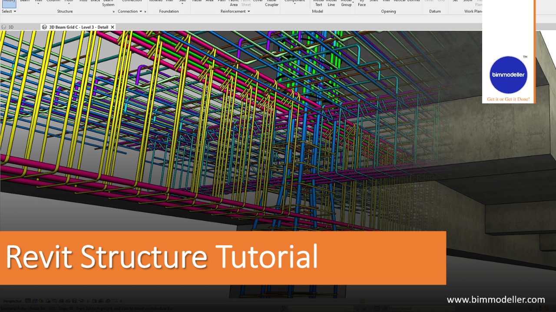This screenshot has height=312, width=556.
Task: Pick the Rebar Coupler tool
Action: click(x=272, y=3)
